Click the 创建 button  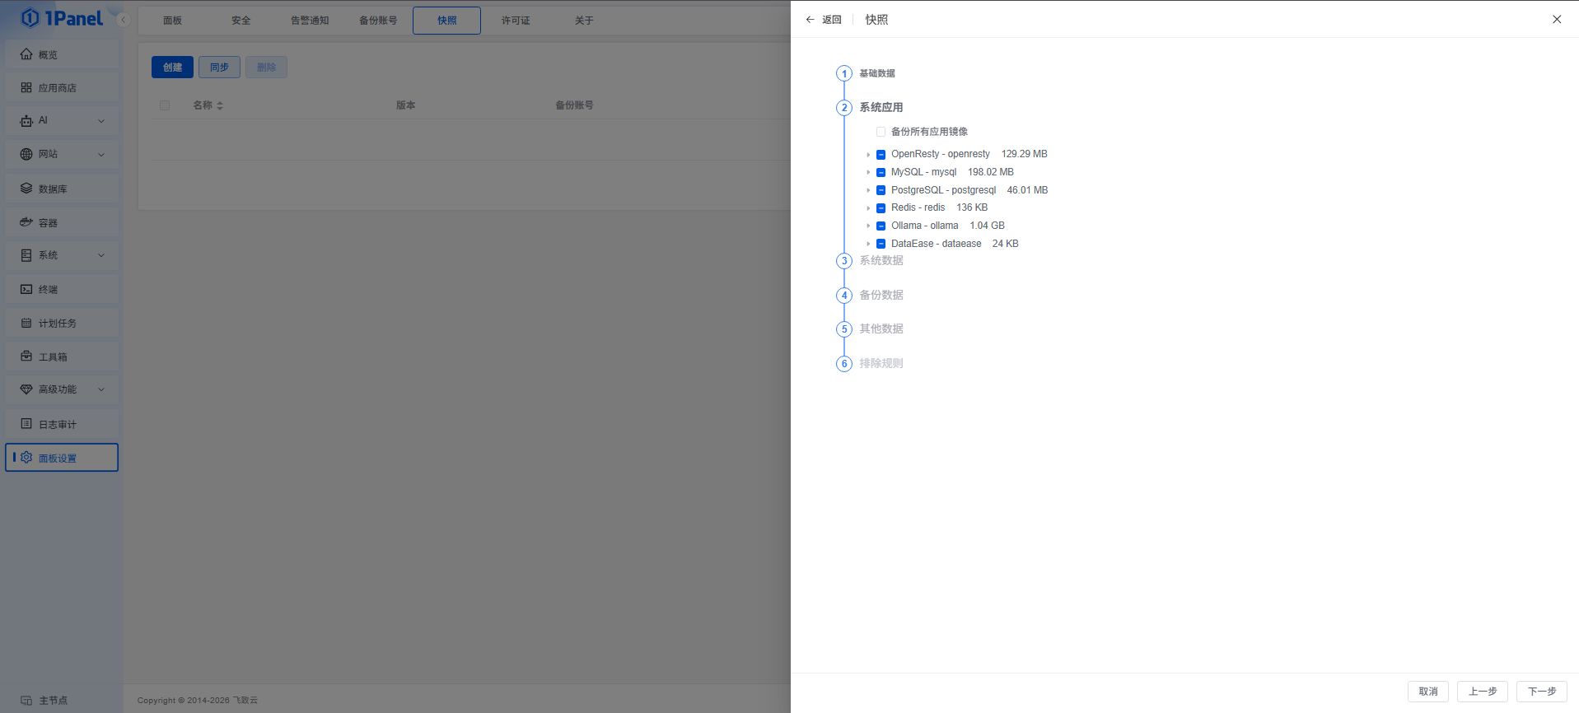172,68
